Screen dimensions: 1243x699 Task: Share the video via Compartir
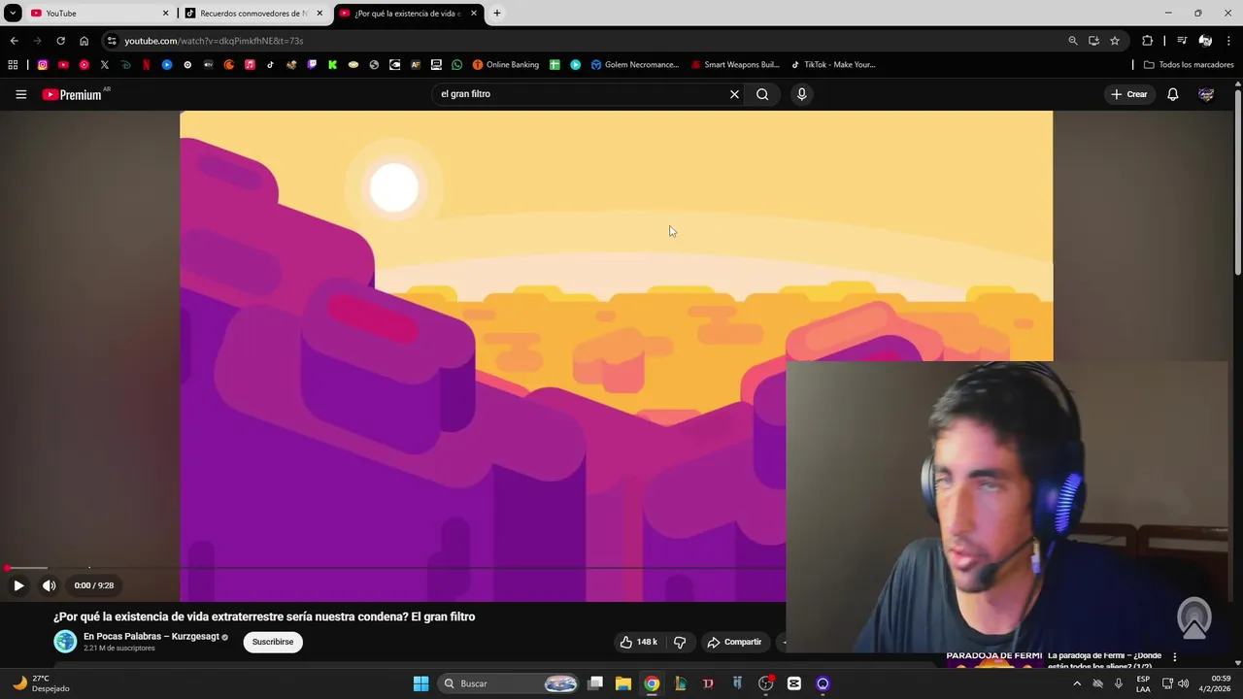(735, 642)
